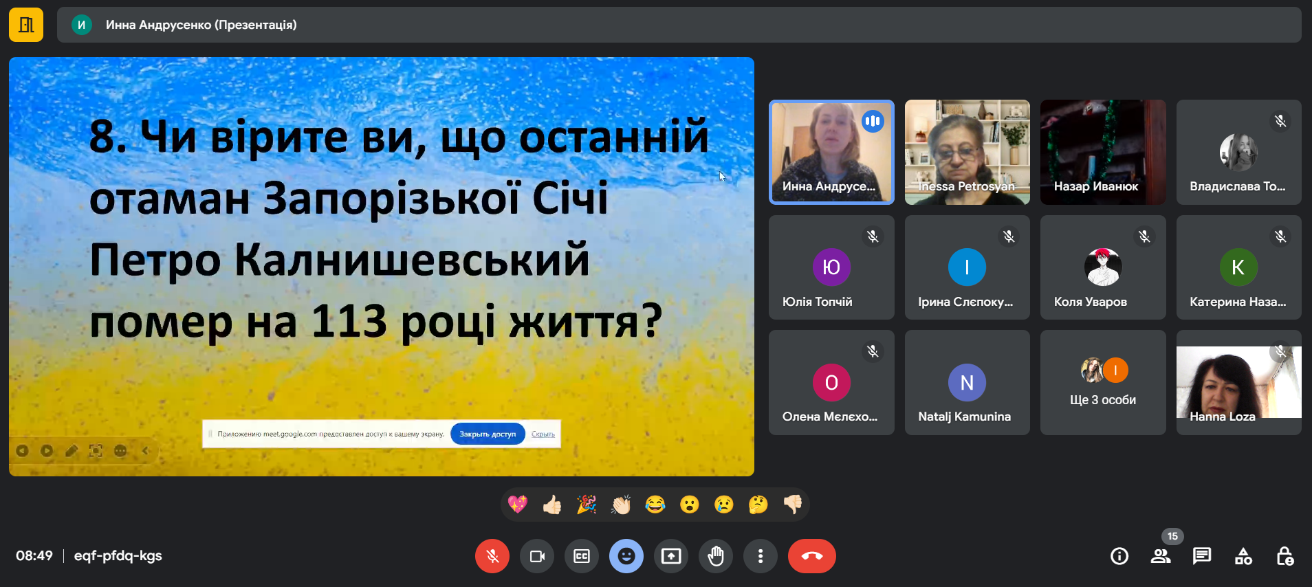
Task: Hang up with the red end call button
Action: click(x=812, y=556)
